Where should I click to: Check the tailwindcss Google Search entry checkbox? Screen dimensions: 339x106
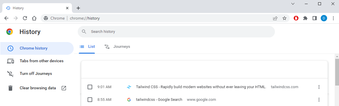[90, 100]
